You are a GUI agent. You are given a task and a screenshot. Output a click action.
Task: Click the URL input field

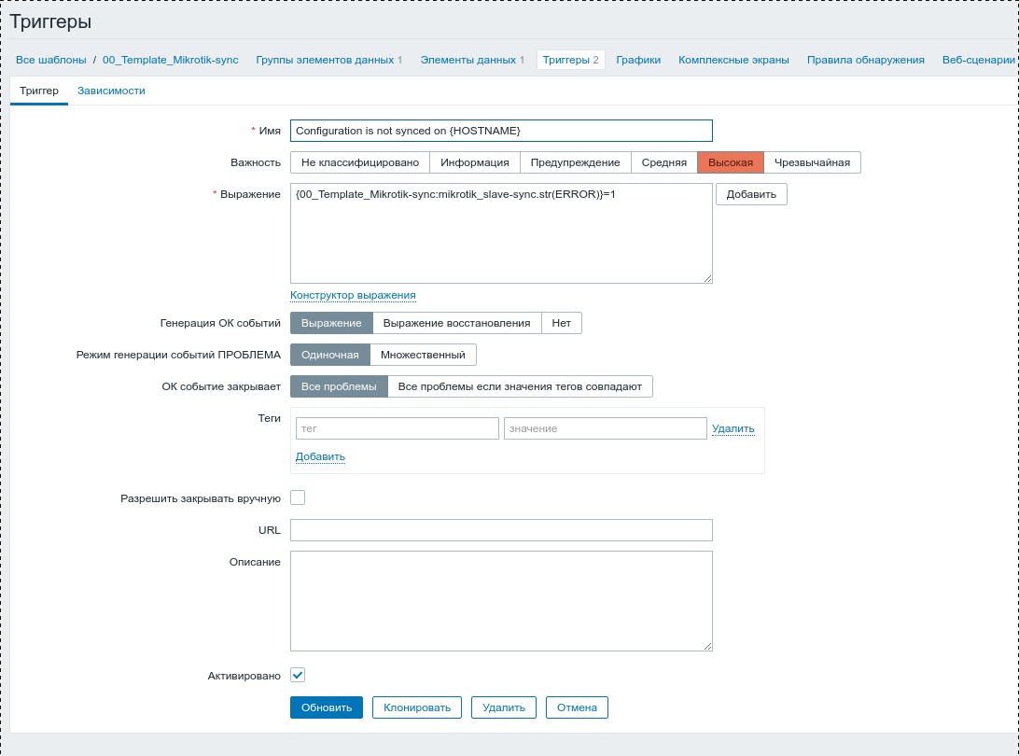(501, 530)
